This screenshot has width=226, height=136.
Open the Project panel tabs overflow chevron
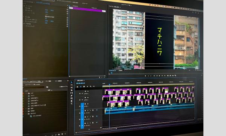pos(68,81)
